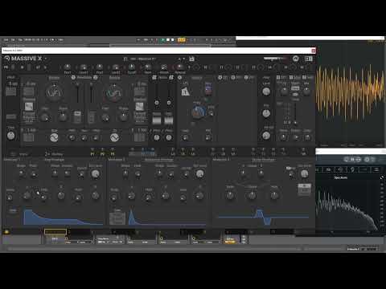Click the first noise source icon

154,77
